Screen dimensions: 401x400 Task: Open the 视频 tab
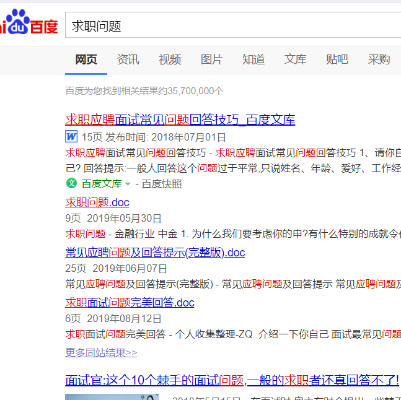pyautogui.click(x=170, y=59)
